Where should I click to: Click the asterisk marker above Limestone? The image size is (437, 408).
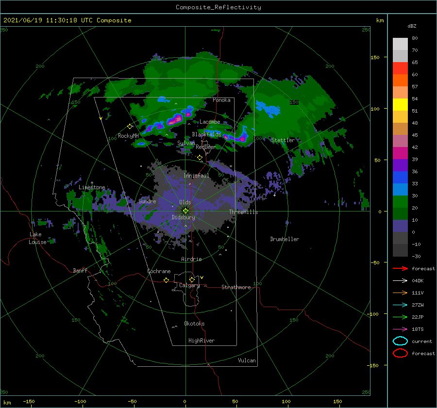point(92,183)
